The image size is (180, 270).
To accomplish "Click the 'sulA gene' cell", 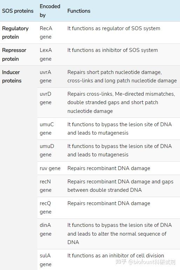I will pyautogui.click(x=46, y=260).
